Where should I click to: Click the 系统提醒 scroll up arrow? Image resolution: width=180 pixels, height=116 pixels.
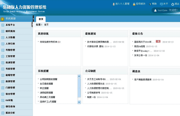[x=79, y=76]
